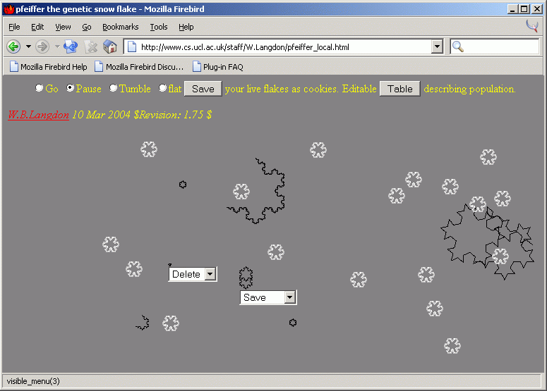Click 'your live flakes as cookies. Editable' text

301,89
